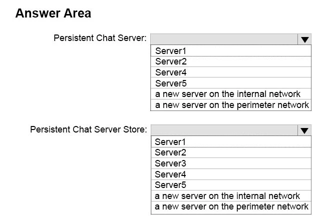This screenshot has height=221, width=325.
Task: Choose Server3 for Persistent Chat Server Store
Action: tap(230, 163)
